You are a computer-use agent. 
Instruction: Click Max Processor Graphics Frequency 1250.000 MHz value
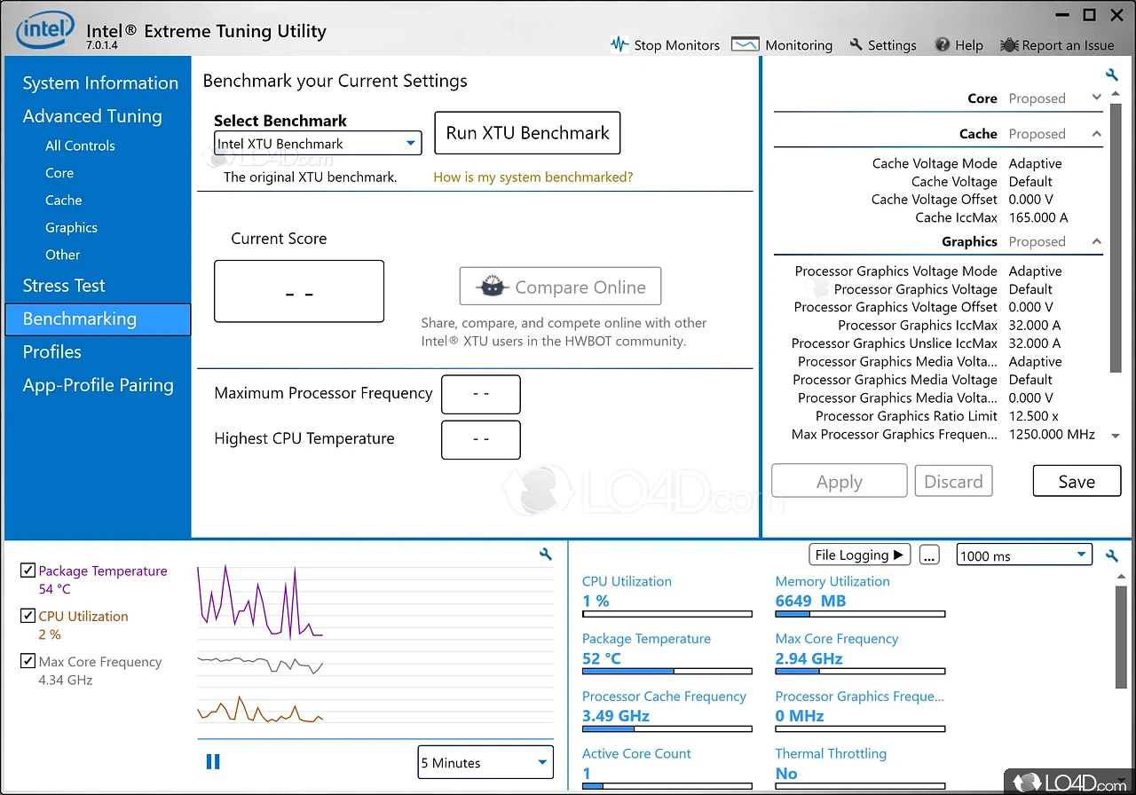1053,435
